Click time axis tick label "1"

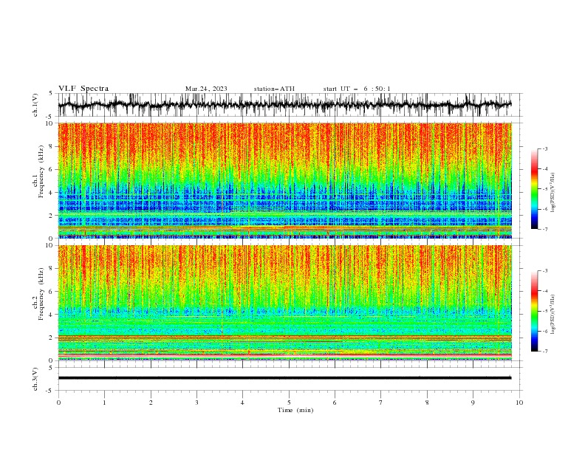click(x=104, y=403)
